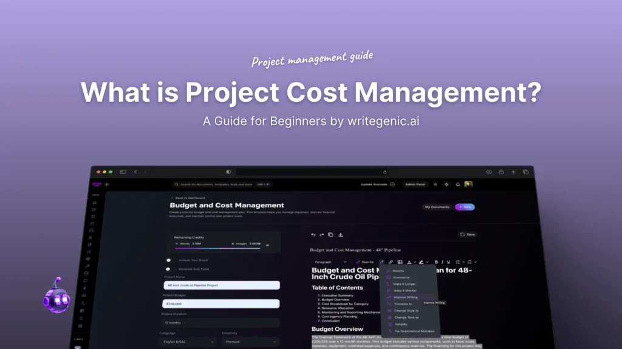Click the browser share icon
Image resolution: width=622 pixels, height=349 pixels.
tap(501, 172)
